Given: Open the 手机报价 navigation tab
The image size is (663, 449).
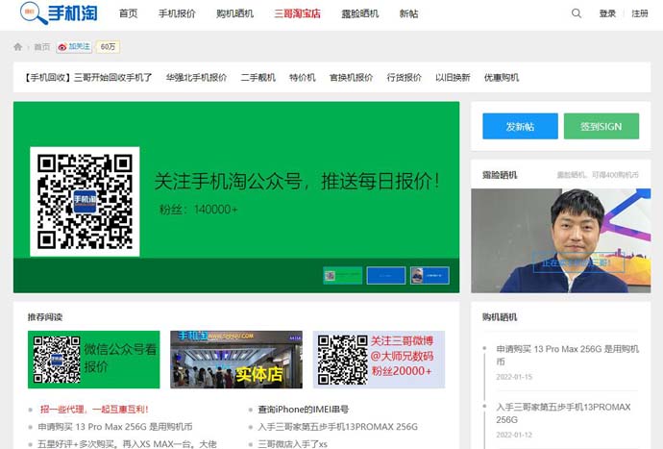Looking at the screenshot, I should pos(177,14).
